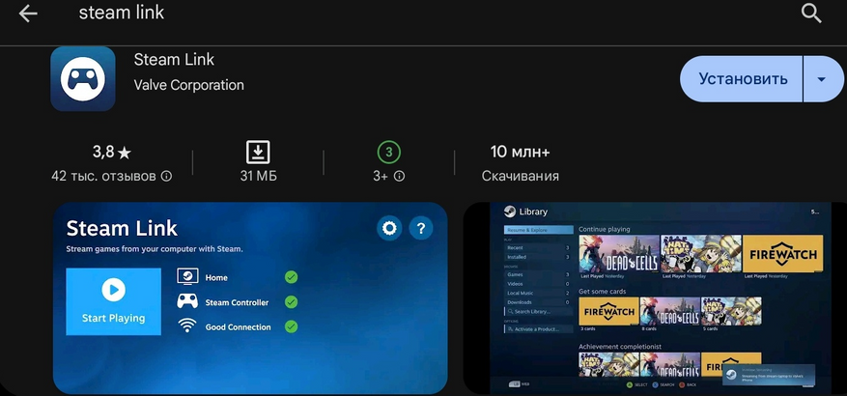Select Resume & Explore in Library sidebar
This screenshot has width=847, height=396.
coord(539,230)
